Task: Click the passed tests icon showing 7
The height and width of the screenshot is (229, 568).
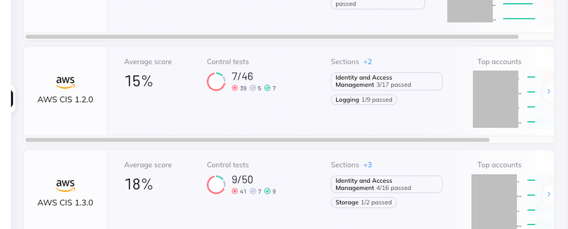Action: pos(267,88)
